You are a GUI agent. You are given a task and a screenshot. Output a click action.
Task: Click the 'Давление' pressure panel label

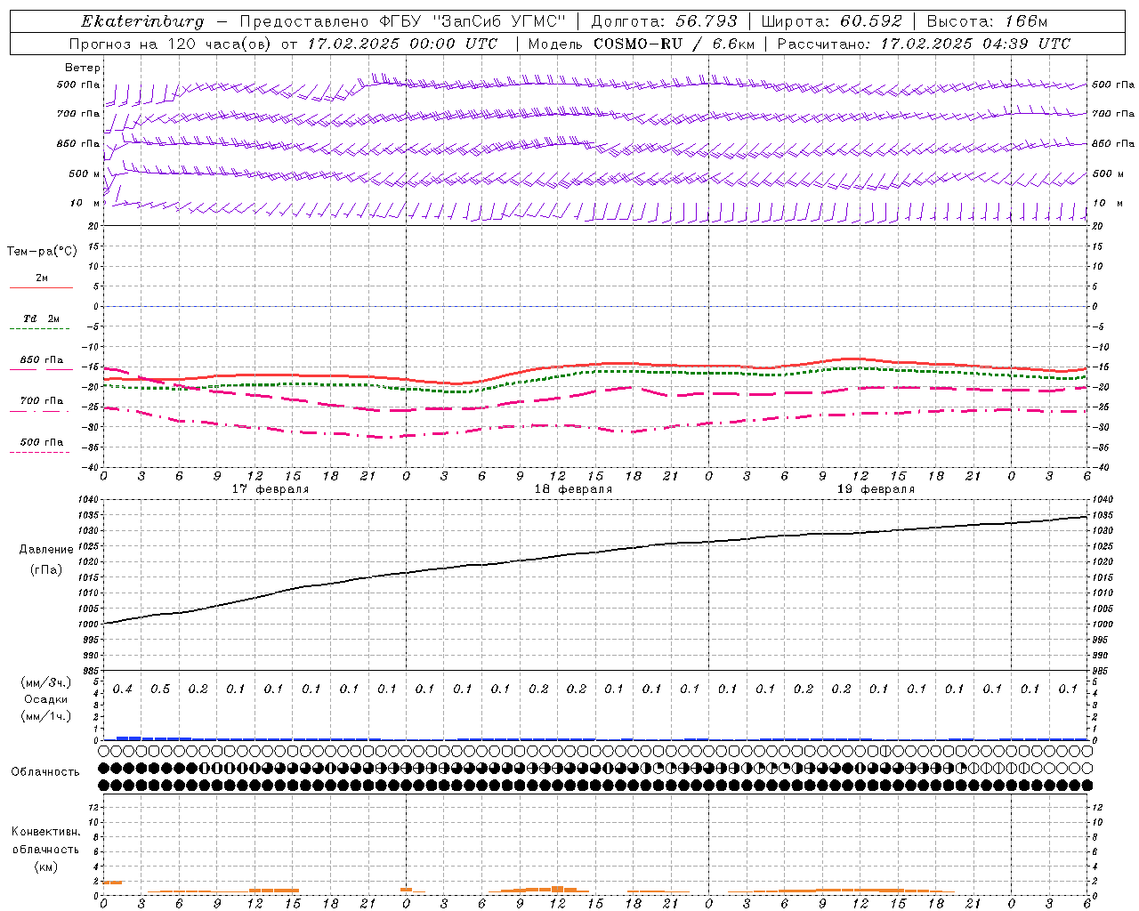[46, 550]
